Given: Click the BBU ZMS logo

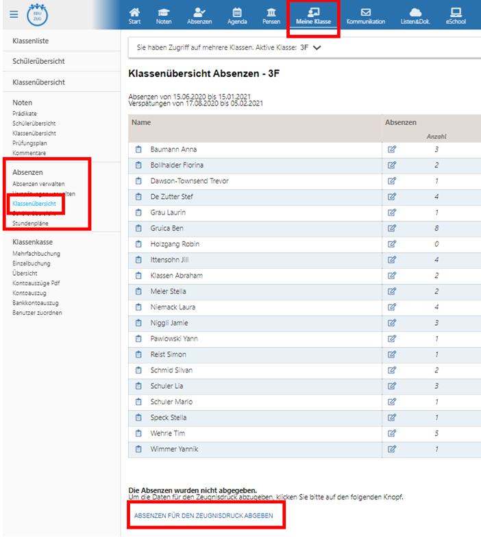Looking at the screenshot, I should pos(38,14).
